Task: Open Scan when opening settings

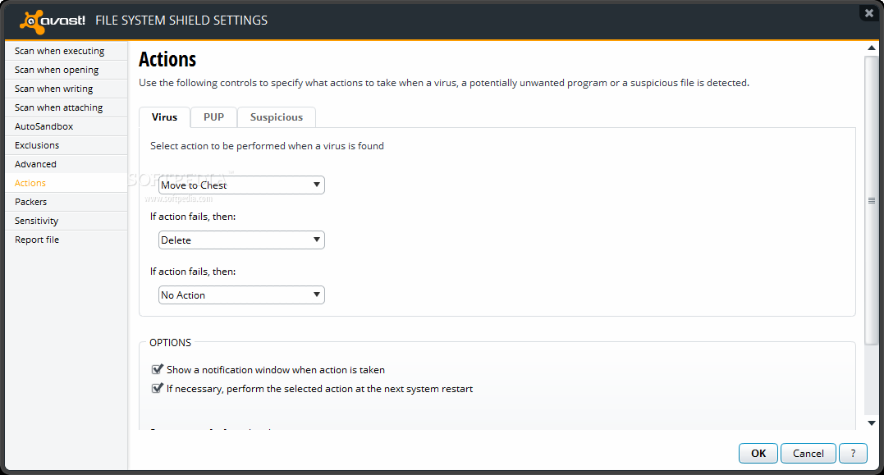Action: pos(66,70)
